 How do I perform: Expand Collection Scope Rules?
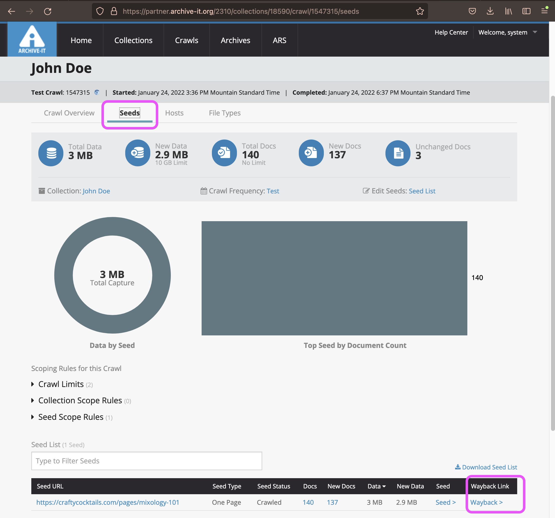point(80,401)
